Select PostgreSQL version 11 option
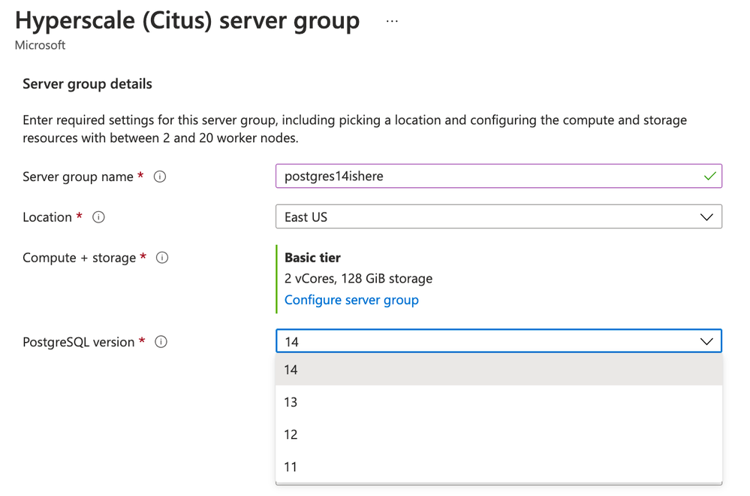The width and height of the screenshot is (750, 496). point(499,467)
